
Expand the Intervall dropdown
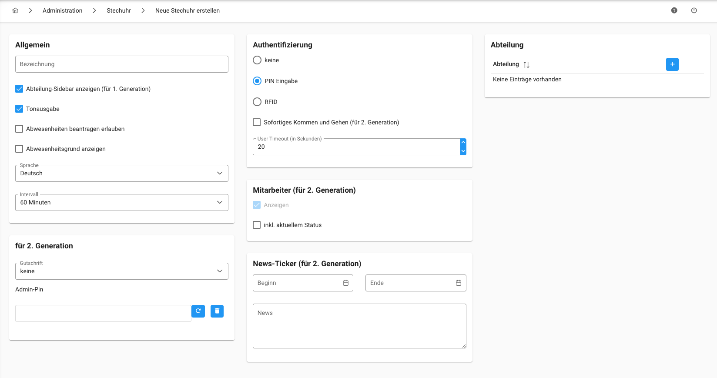[122, 202]
